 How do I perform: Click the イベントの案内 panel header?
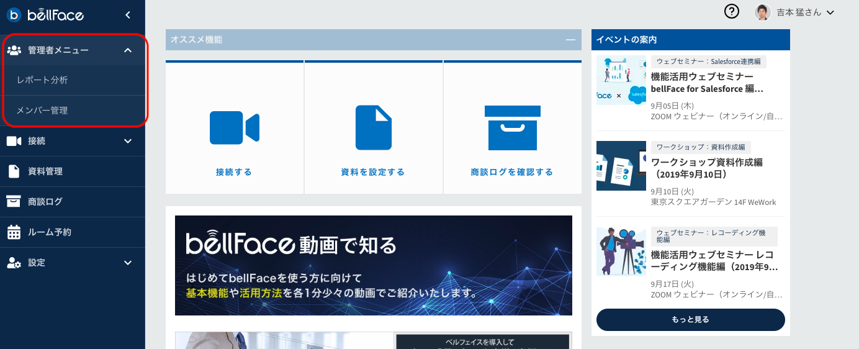[691, 40]
